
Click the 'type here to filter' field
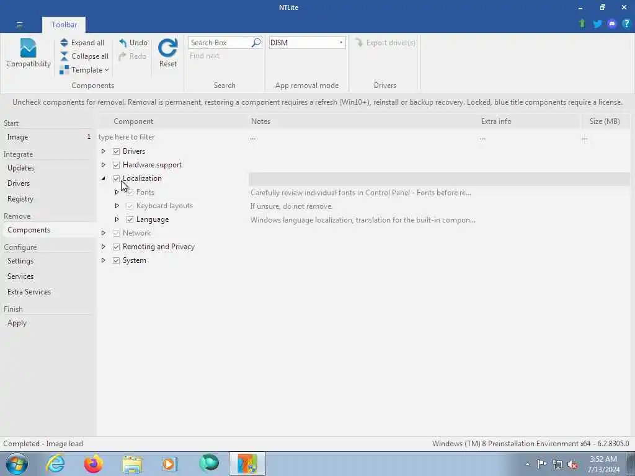pos(172,137)
